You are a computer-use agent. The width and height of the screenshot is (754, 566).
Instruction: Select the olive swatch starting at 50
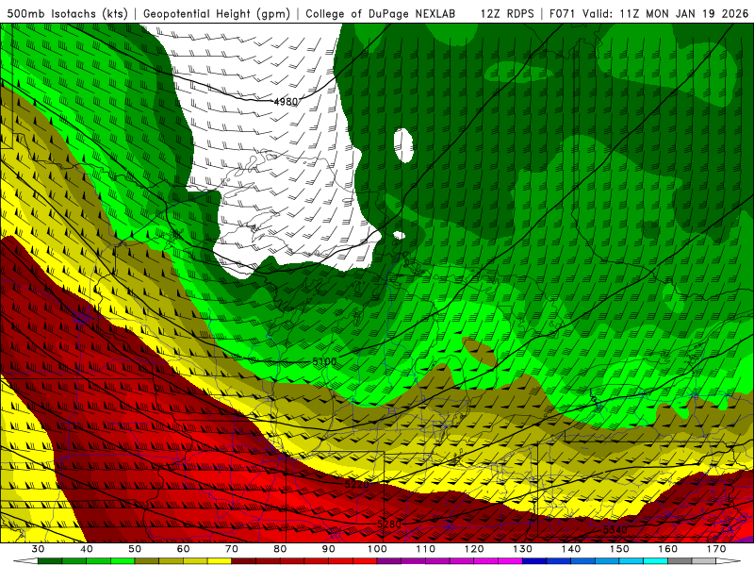147,560
